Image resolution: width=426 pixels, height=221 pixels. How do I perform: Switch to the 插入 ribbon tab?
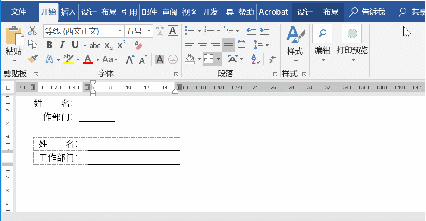[68, 12]
